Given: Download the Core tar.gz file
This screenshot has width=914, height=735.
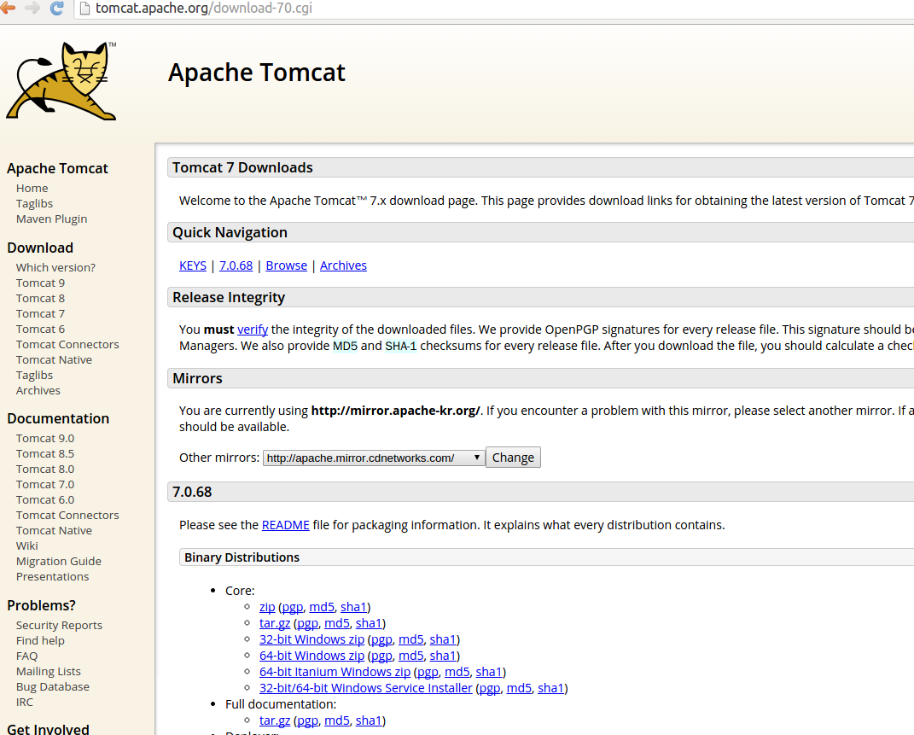Looking at the screenshot, I should 275,624.
